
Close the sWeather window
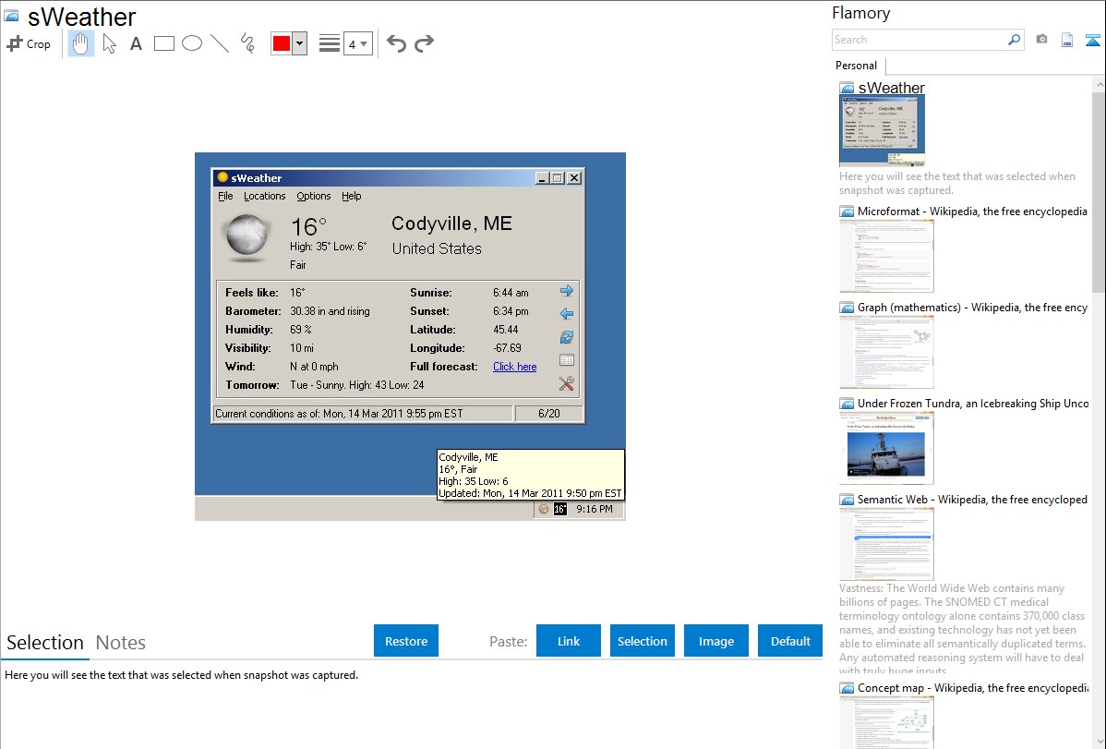[575, 178]
